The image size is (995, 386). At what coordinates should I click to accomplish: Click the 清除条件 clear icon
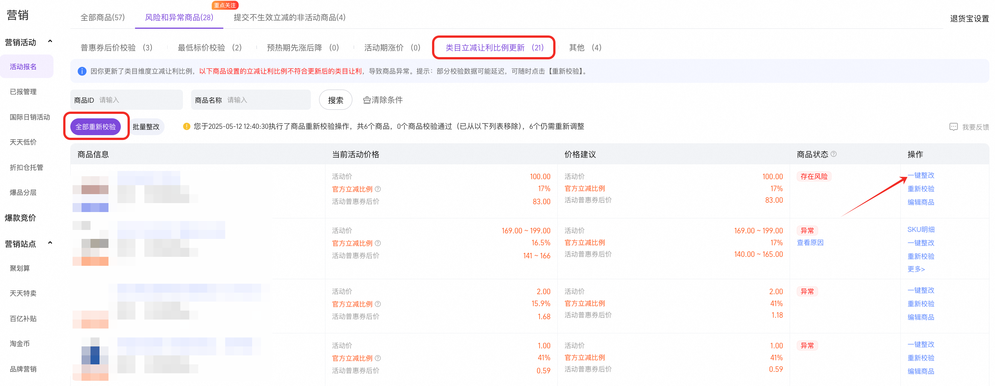pos(367,100)
